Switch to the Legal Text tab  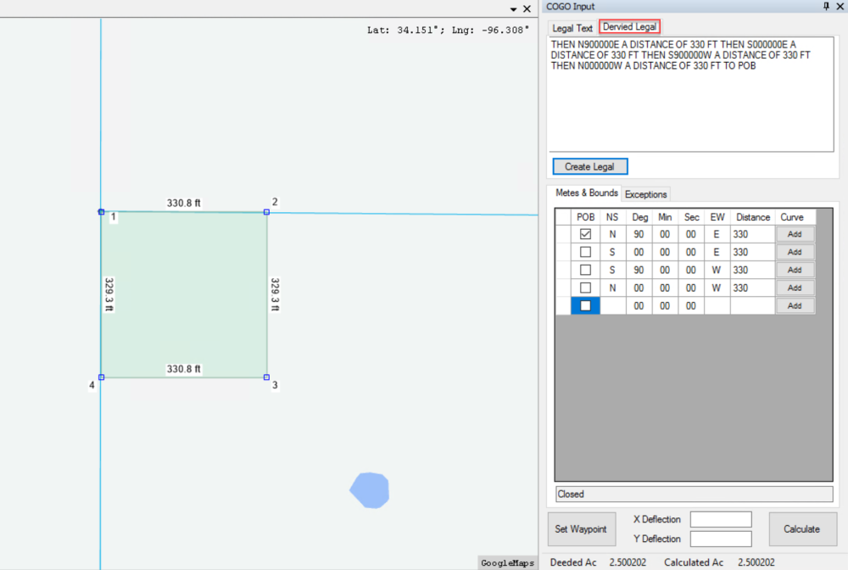(x=572, y=28)
